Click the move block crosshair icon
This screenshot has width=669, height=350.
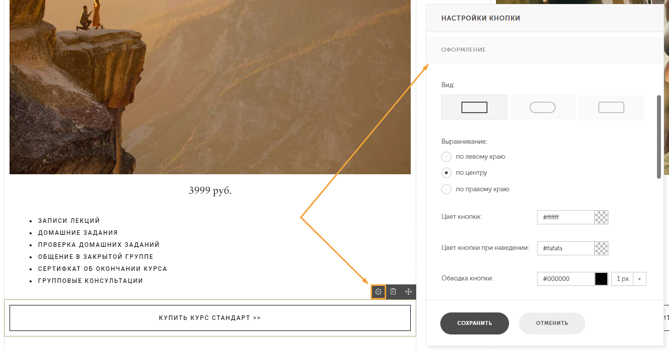point(408,291)
